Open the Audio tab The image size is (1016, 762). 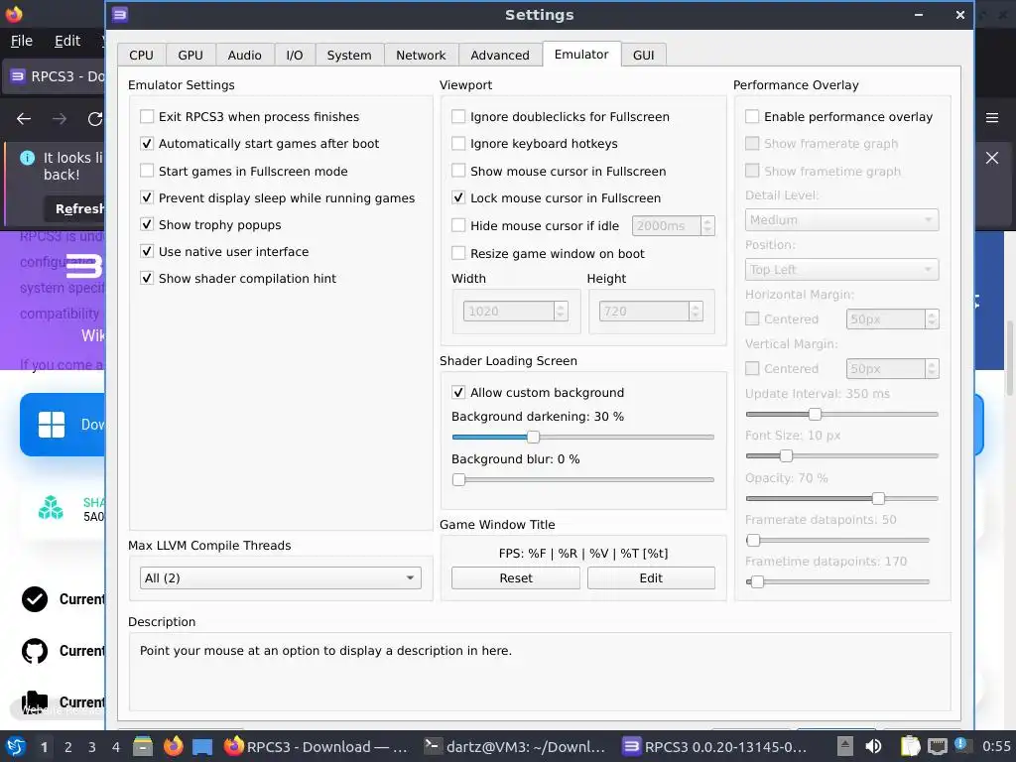[x=245, y=56]
